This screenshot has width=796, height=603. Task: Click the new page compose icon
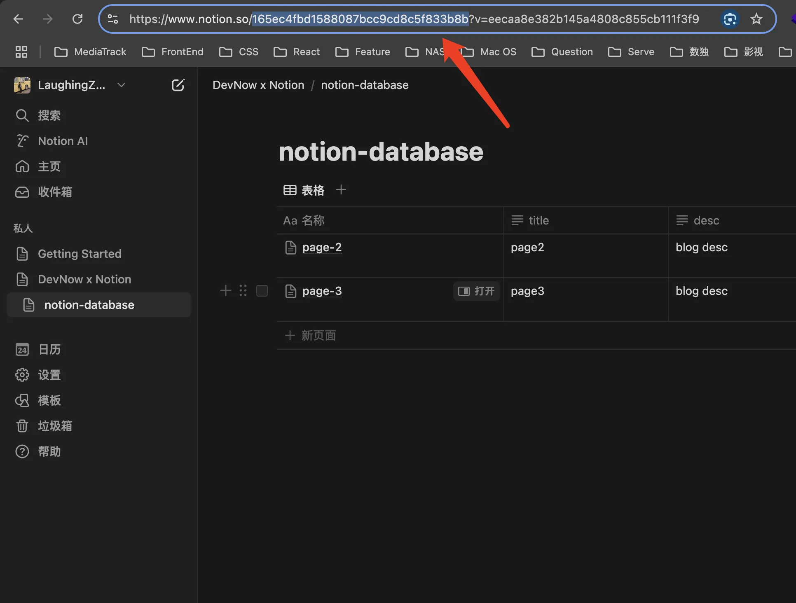(178, 85)
